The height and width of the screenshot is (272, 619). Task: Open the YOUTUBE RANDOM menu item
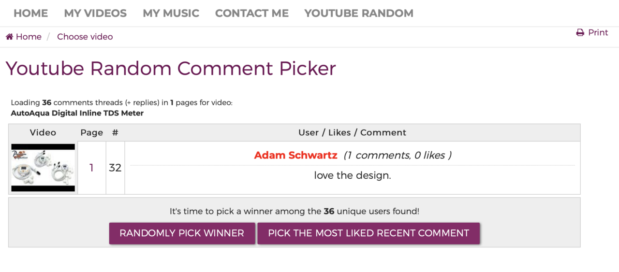click(359, 14)
